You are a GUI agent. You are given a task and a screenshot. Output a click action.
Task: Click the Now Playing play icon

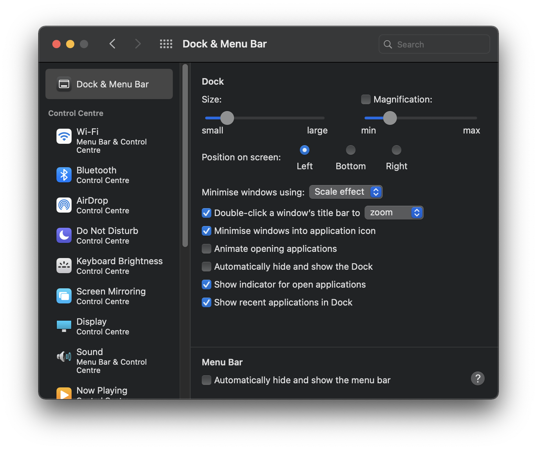point(64,393)
